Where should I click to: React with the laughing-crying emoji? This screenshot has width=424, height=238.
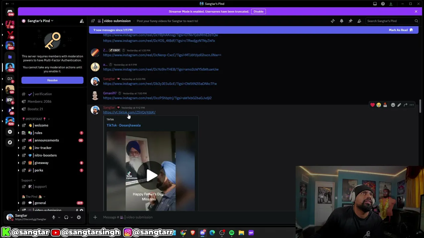click(379, 105)
